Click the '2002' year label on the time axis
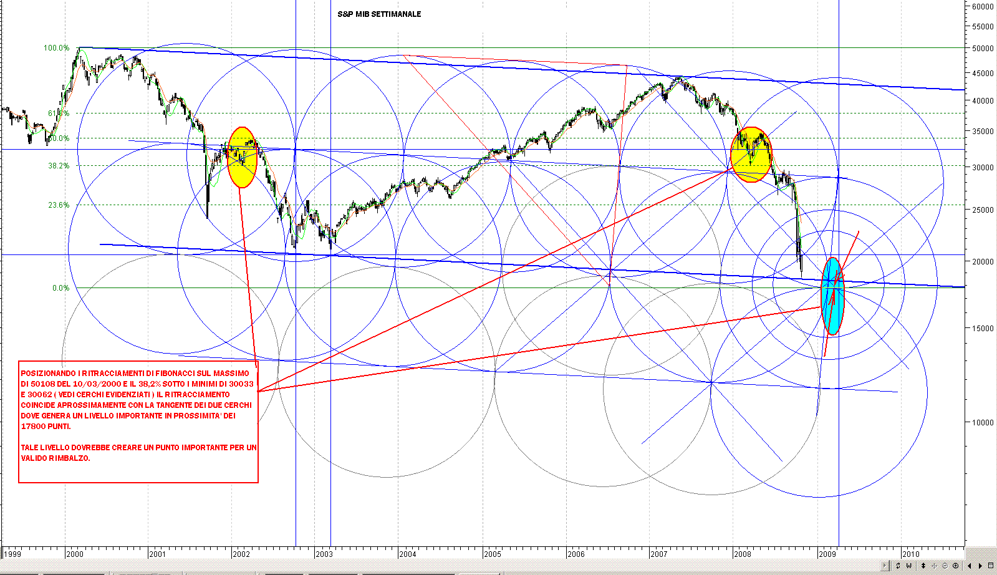This screenshot has width=997, height=575. tap(241, 554)
